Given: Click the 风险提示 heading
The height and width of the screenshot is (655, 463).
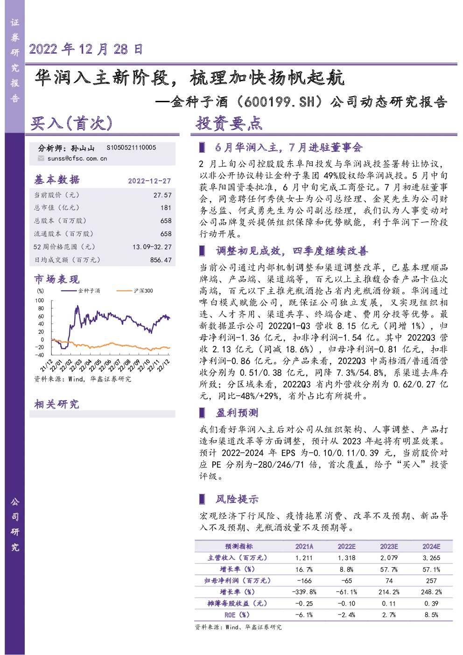Looking at the screenshot, I should pyautogui.click(x=237, y=499).
